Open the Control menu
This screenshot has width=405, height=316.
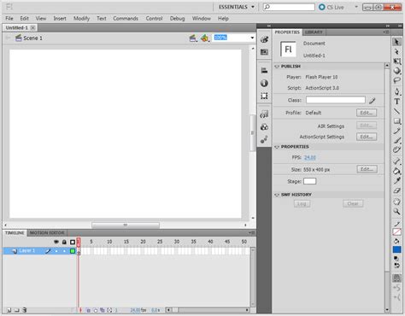click(x=154, y=19)
